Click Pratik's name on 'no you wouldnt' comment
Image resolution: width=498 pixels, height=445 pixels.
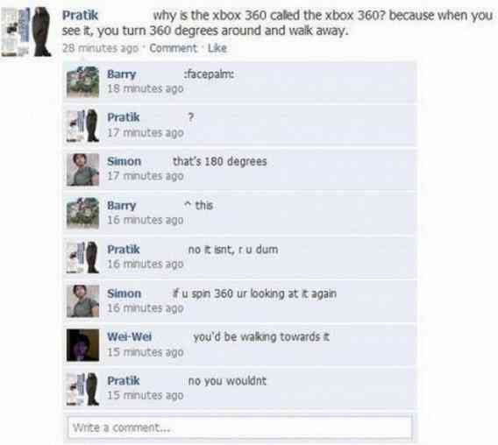pos(124,380)
